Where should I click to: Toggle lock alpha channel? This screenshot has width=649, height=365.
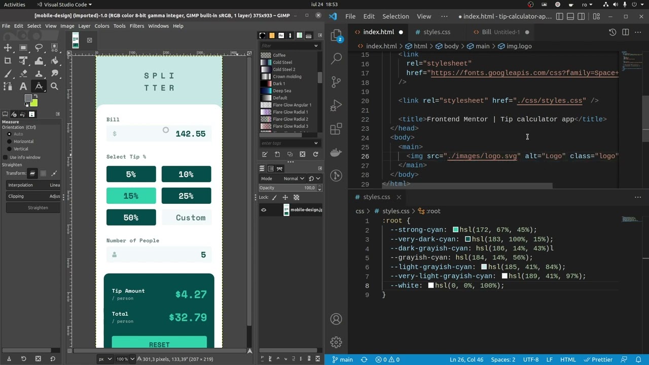(296, 197)
